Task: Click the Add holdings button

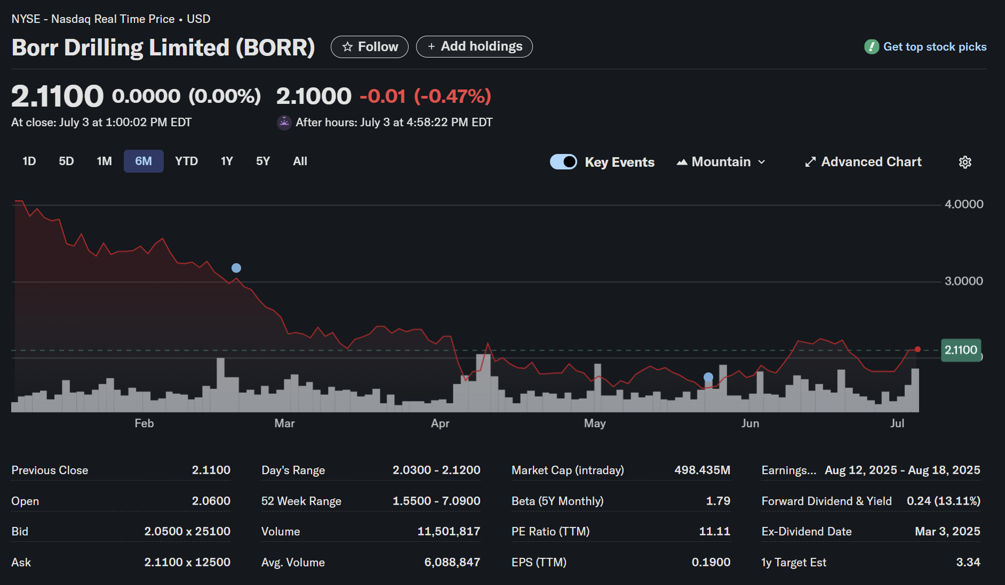Action: tap(474, 47)
